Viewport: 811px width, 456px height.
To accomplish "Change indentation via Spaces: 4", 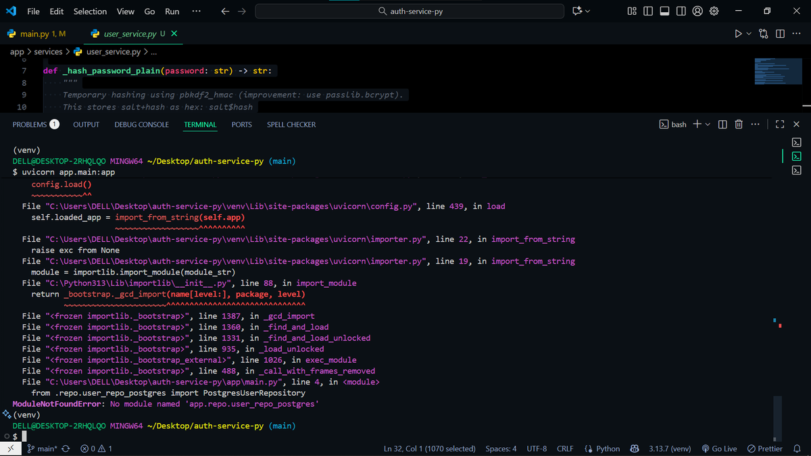I will pos(501,449).
